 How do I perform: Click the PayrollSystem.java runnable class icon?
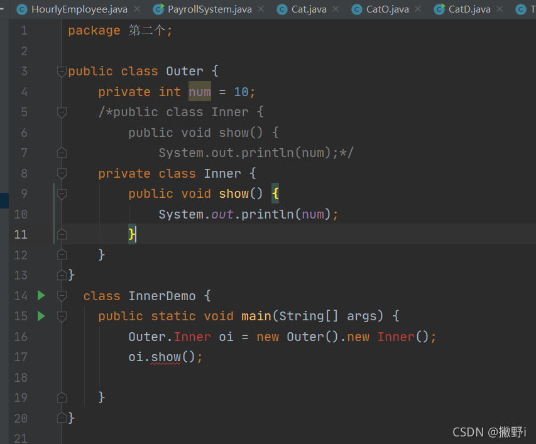click(x=158, y=9)
